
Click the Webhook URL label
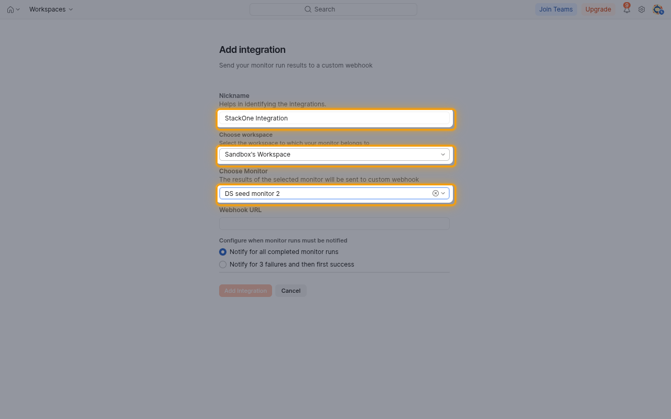point(240,210)
